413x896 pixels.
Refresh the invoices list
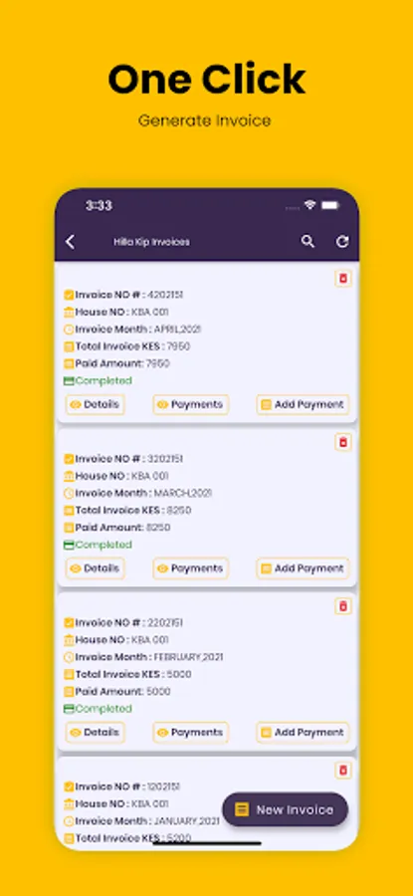coord(342,242)
